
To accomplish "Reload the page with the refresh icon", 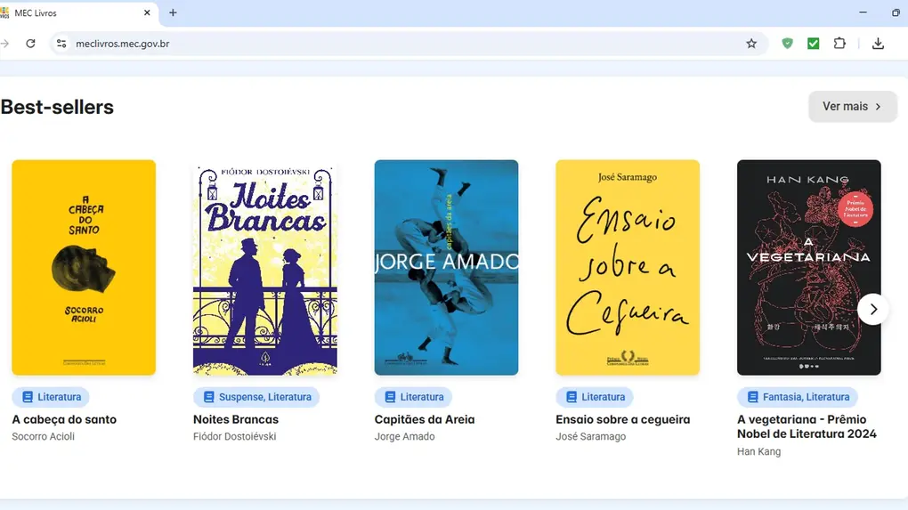I will (x=30, y=44).
